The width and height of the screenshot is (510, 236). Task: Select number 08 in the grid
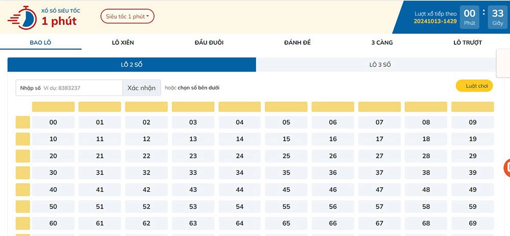pyautogui.click(x=426, y=122)
